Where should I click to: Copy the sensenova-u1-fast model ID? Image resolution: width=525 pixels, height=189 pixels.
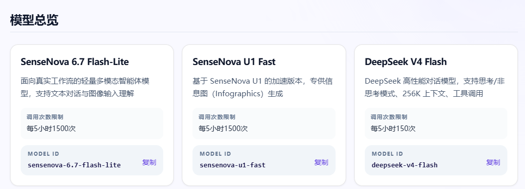tap(321, 162)
